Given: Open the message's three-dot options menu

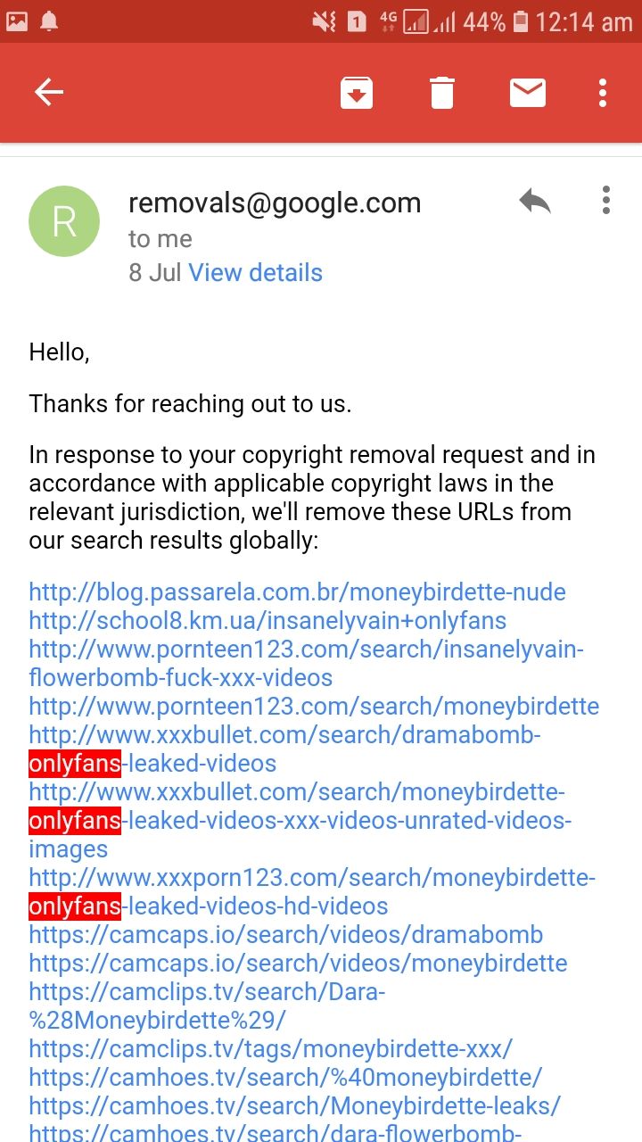Looking at the screenshot, I should coord(606,200).
